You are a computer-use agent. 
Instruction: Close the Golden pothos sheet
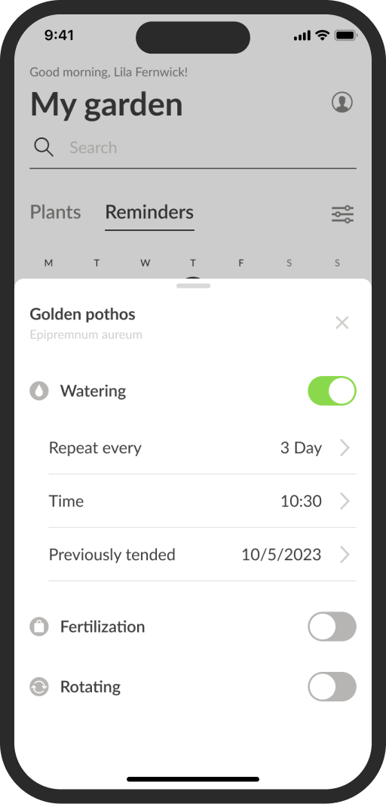(x=342, y=322)
